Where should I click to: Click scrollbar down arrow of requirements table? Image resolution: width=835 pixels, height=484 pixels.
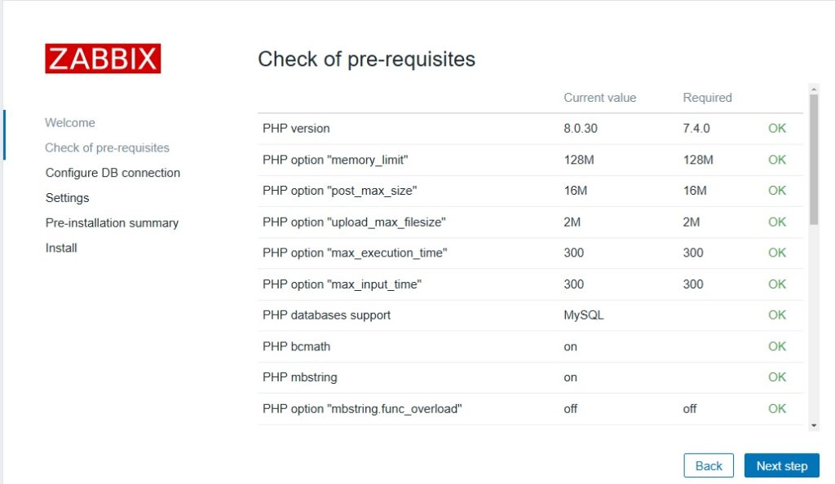click(x=814, y=425)
